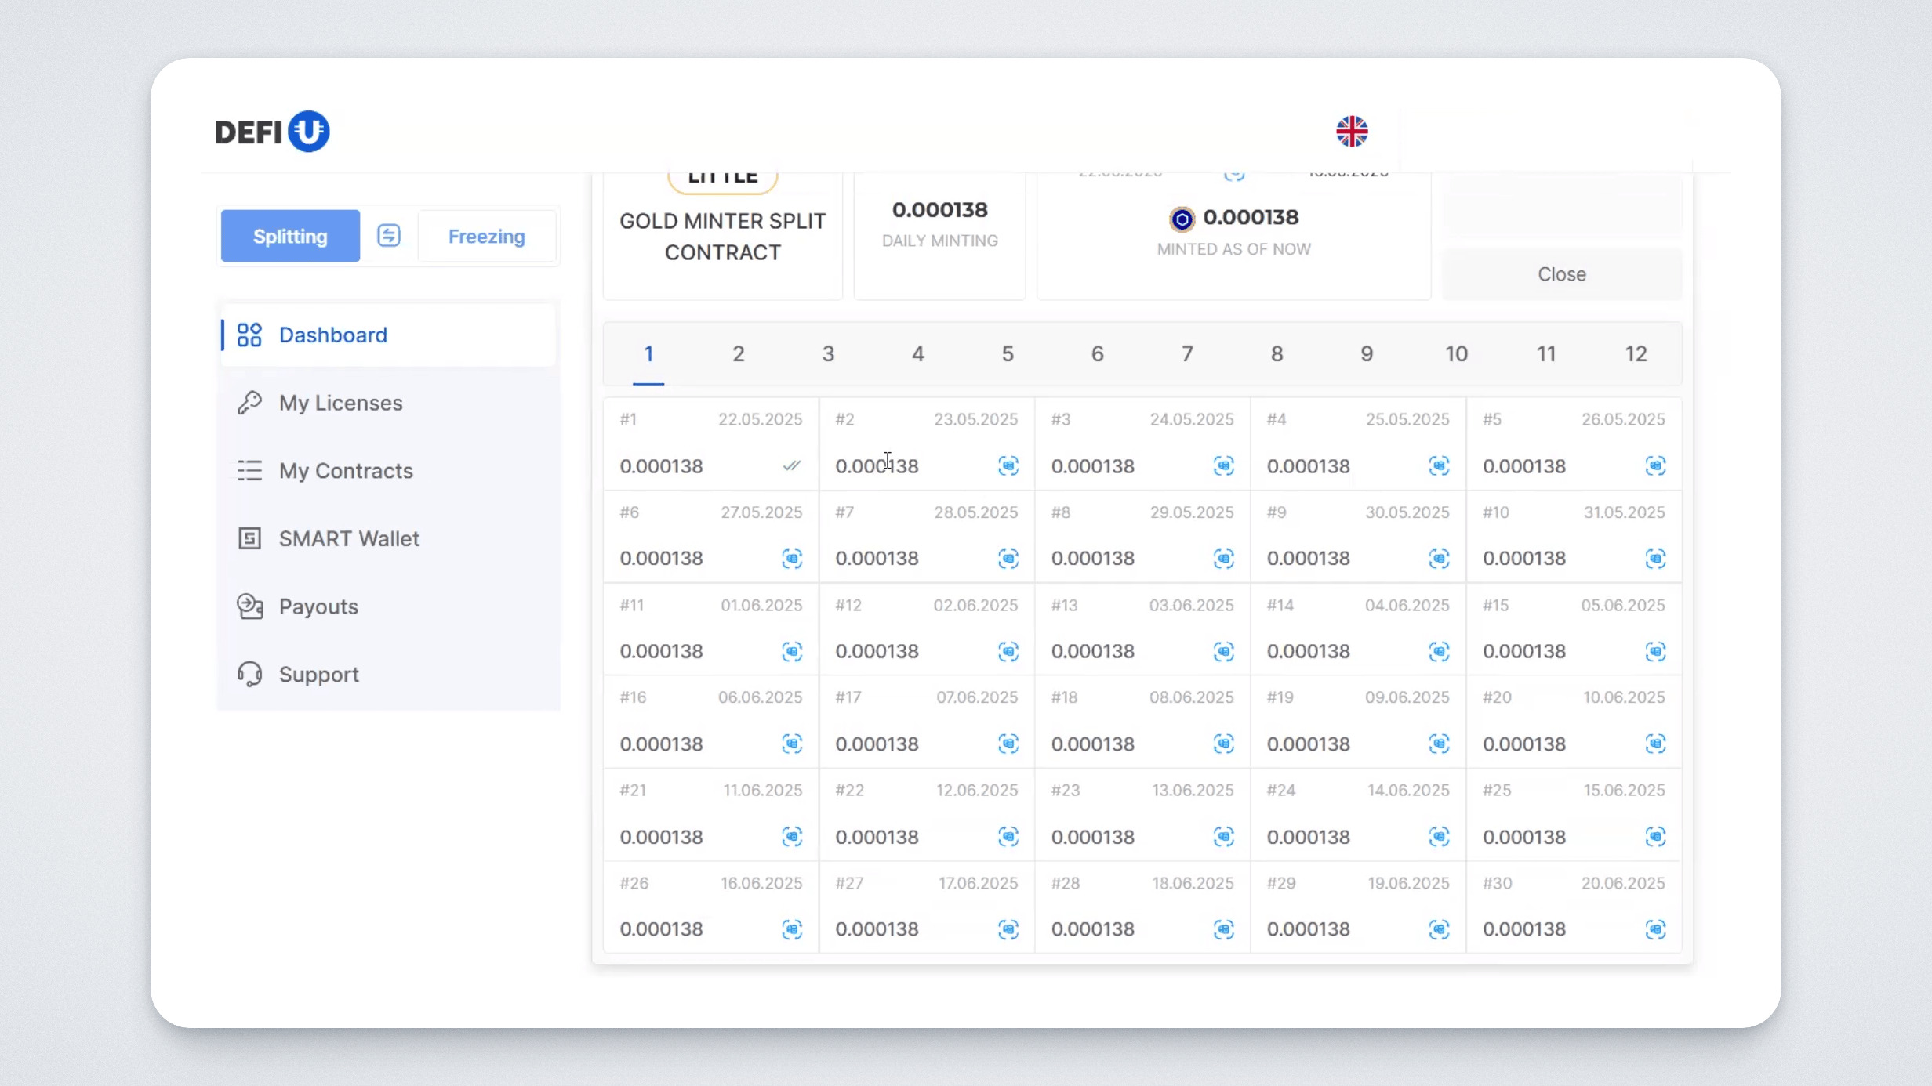Click the SMART Wallet icon
Image resolution: width=1932 pixels, height=1086 pixels.
pyautogui.click(x=249, y=538)
